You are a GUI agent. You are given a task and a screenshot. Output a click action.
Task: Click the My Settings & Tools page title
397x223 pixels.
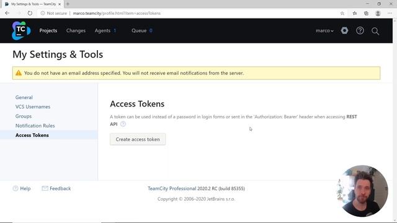[58, 55]
